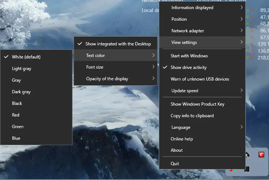The image size is (269, 180).
Task: Set text color to Dark gray
Action: point(36,92)
